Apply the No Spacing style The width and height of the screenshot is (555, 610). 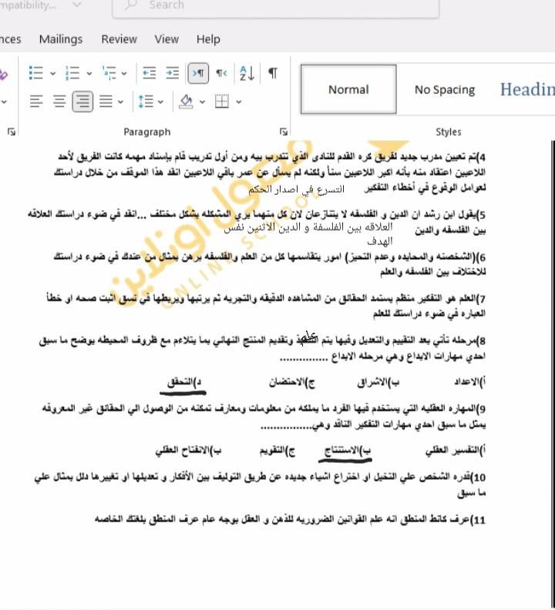(445, 89)
